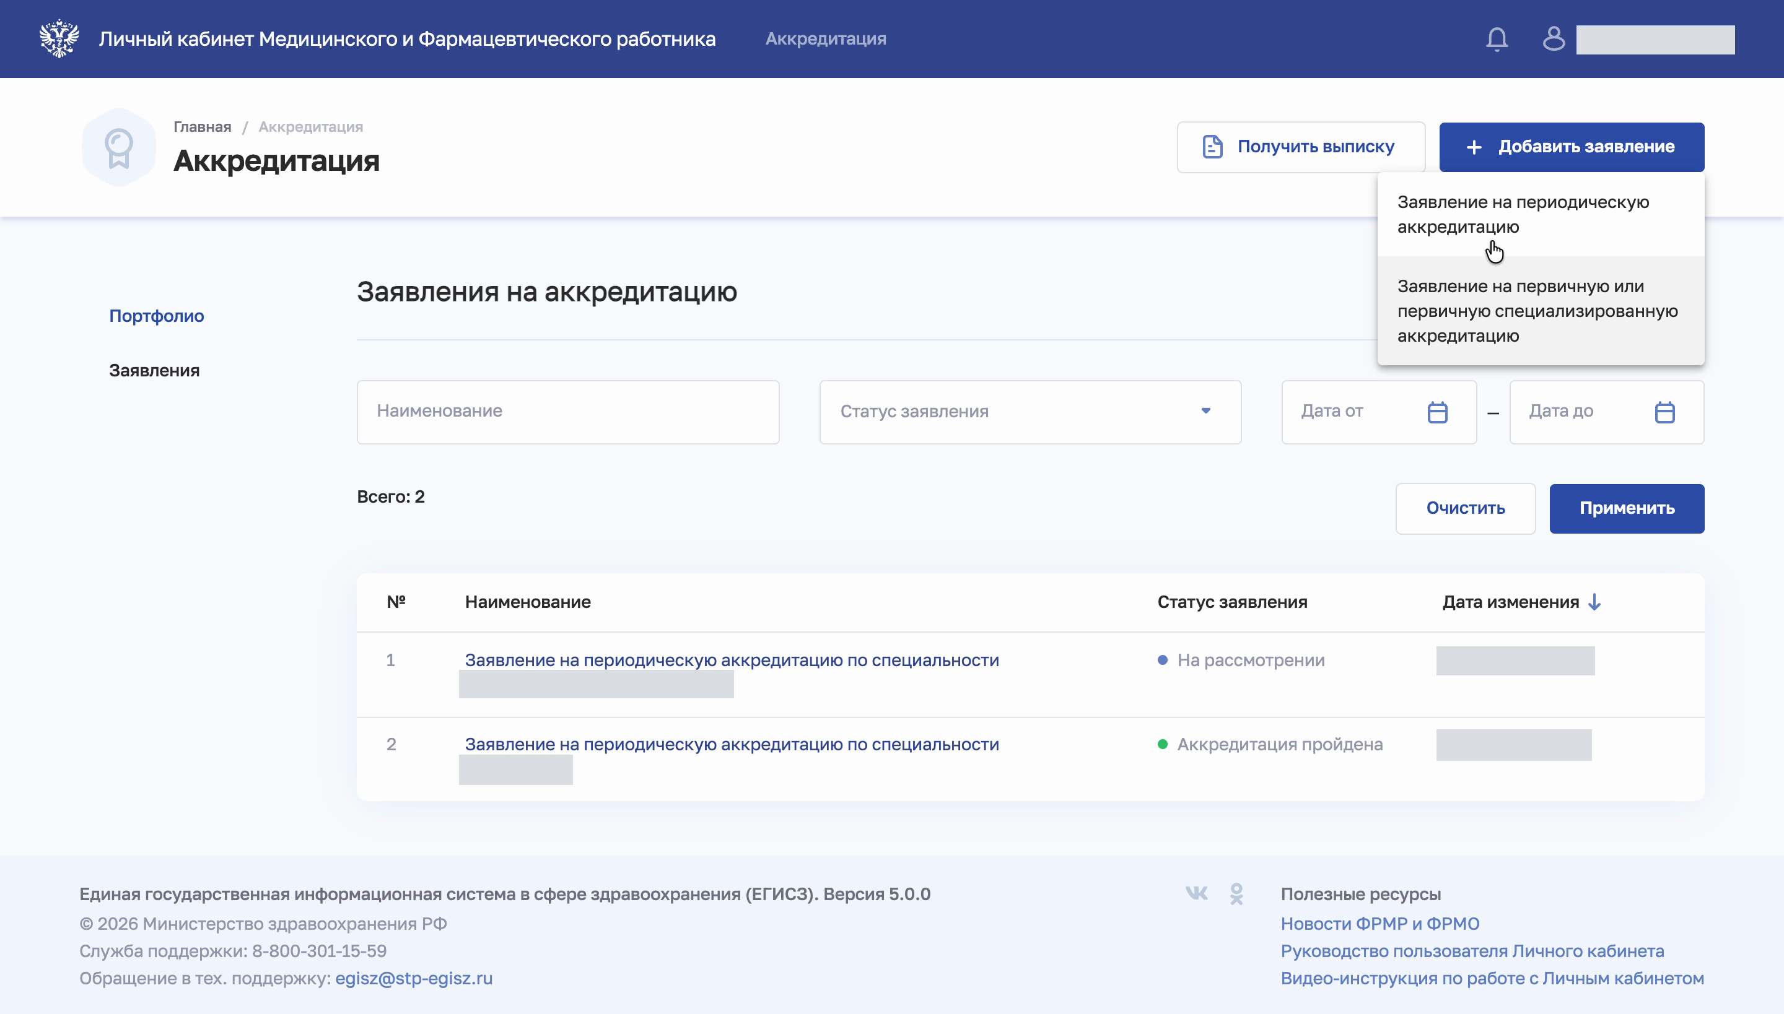1784x1014 pixels.
Task: Open Руководство пользователя Личного кабинета link
Action: (x=1472, y=951)
